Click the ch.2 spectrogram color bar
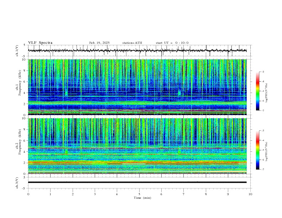 [x=257, y=150]
